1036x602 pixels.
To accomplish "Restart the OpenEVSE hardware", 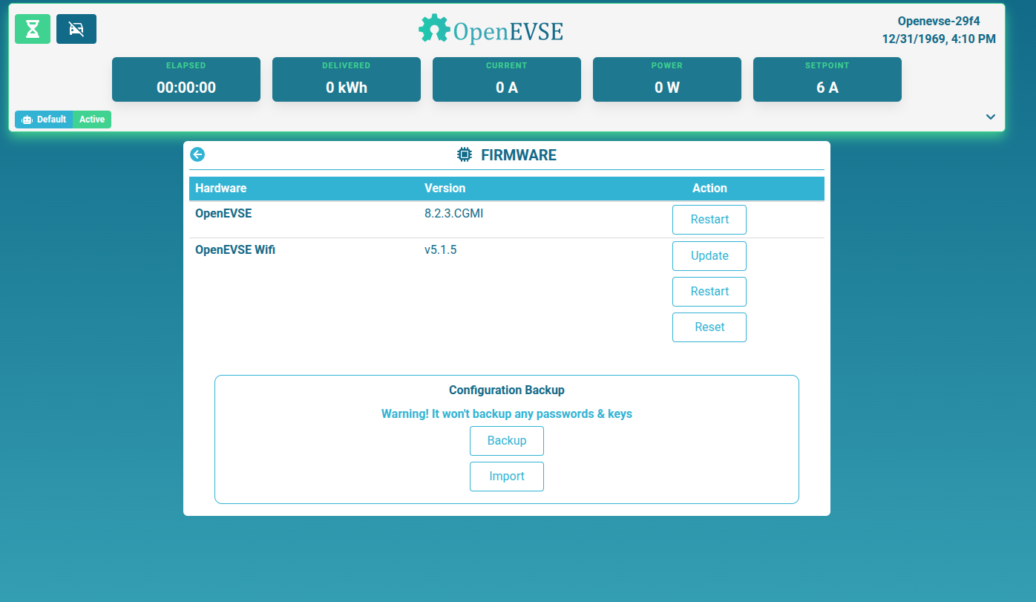I will tap(709, 220).
